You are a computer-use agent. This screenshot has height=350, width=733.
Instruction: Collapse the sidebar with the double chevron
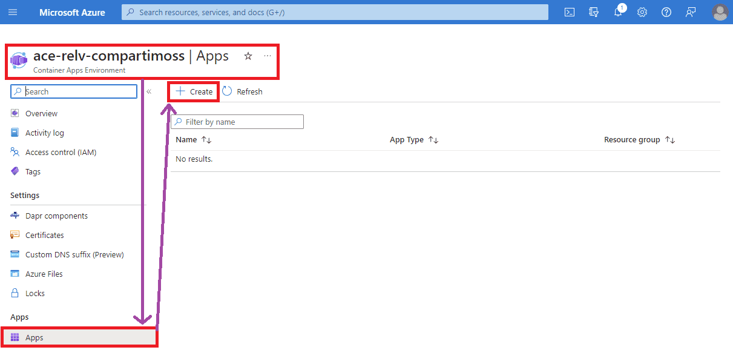(x=149, y=91)
